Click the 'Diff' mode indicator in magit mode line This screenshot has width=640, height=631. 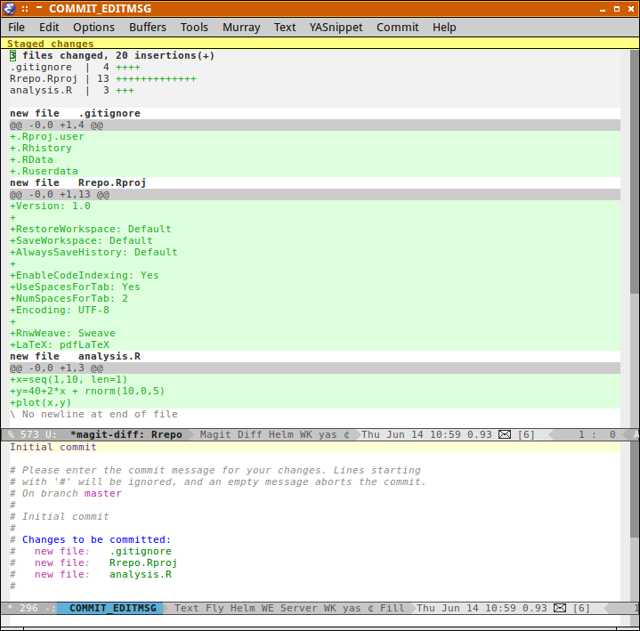pyautogui.click(x=249, y=434)
